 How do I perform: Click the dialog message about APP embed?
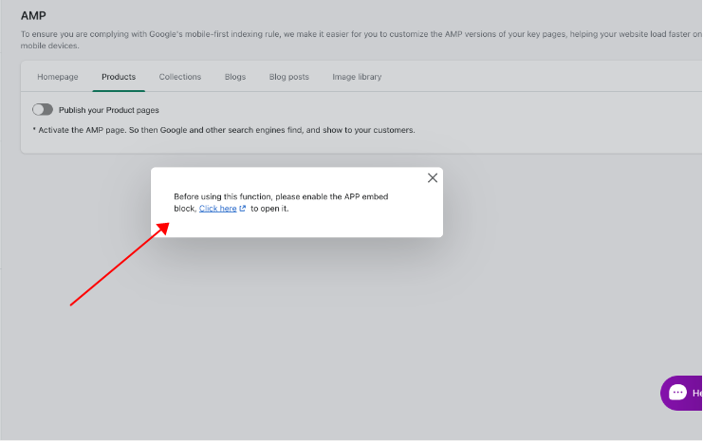[281, 203]
